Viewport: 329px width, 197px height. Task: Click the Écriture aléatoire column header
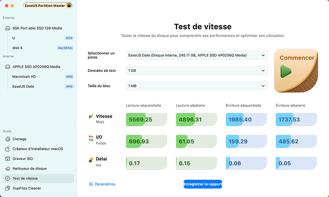(x=291, y=105)
